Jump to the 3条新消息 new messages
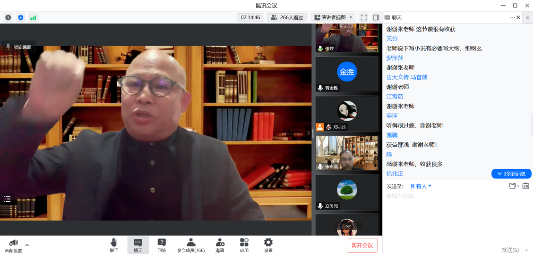Screen dimensions: 533x254 tap(511, 174)
